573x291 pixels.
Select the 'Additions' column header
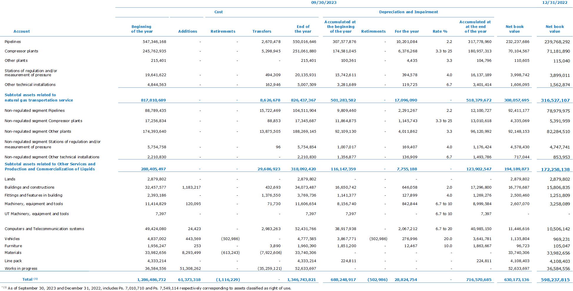point(188,31)
